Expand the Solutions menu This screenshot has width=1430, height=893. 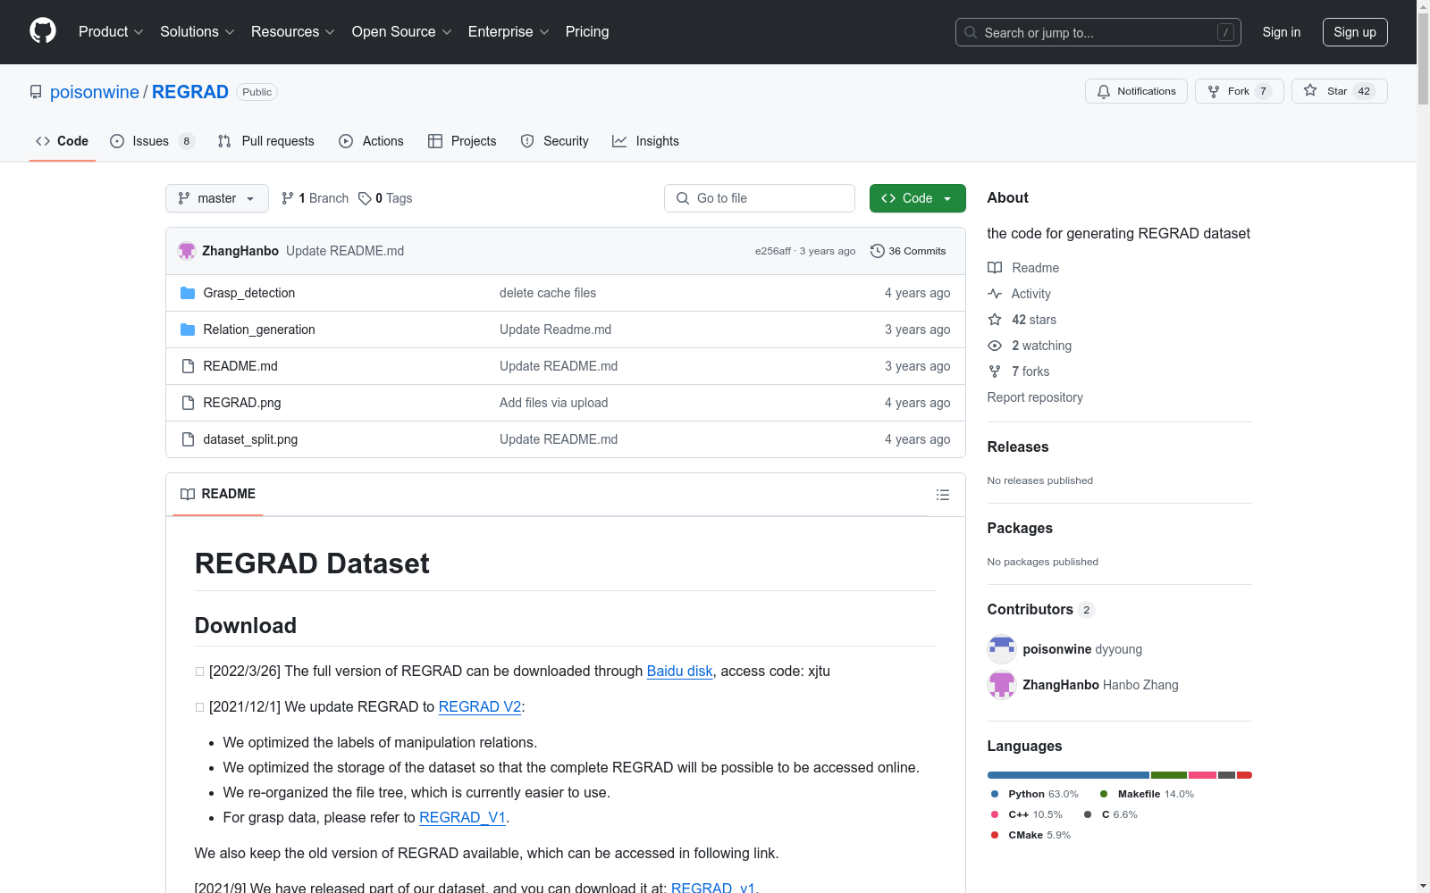click(x=198, y=31)
